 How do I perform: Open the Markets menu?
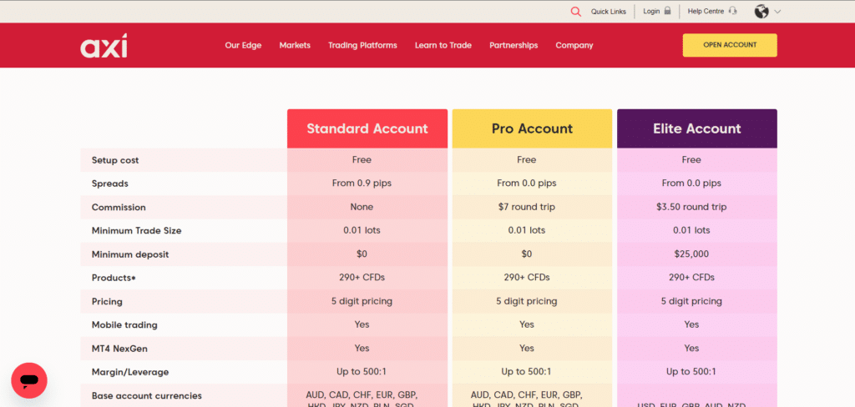click(x=295, y=45)
